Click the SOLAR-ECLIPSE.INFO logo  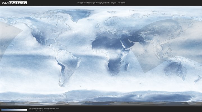click(x=14, y=3)
